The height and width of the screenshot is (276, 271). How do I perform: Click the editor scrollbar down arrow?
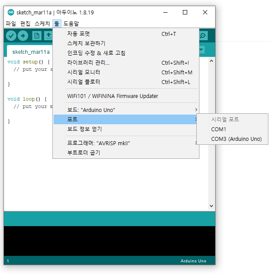[x=212, y=206]
